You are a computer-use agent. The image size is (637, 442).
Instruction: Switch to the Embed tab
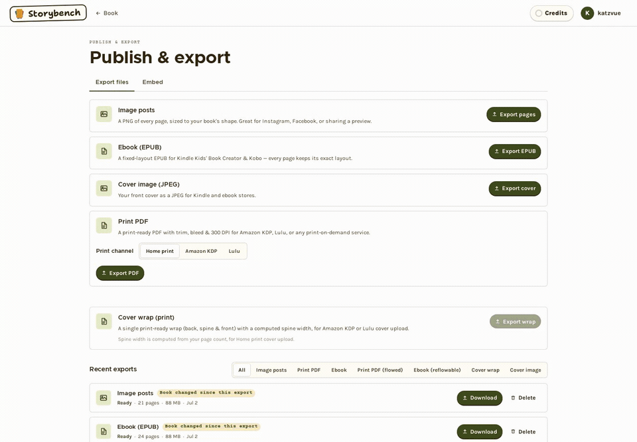pos(153,82)
